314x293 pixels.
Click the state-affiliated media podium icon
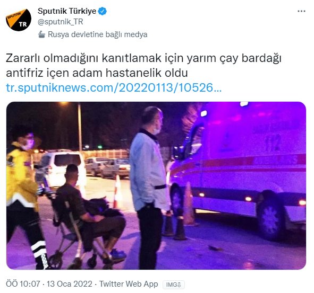coord(41,34)
